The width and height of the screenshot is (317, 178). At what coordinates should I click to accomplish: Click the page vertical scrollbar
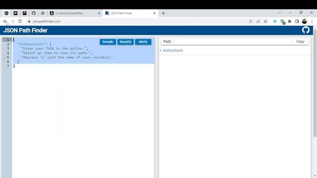315,84
